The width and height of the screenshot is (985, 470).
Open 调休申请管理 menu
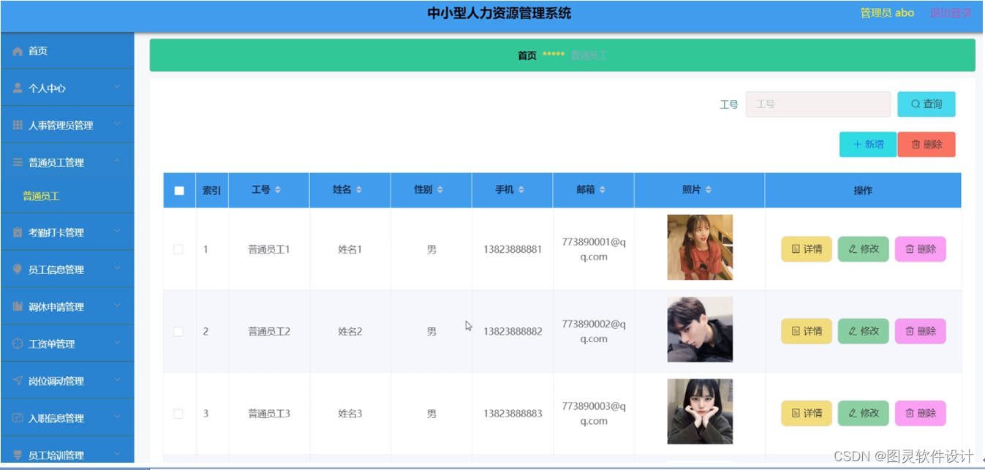(x=67, y=307)
